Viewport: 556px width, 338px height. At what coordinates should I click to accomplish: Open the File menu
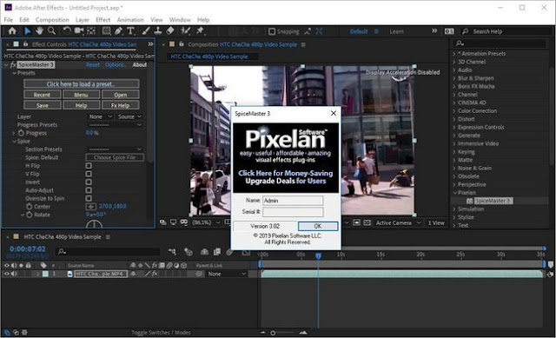(8, 20)
